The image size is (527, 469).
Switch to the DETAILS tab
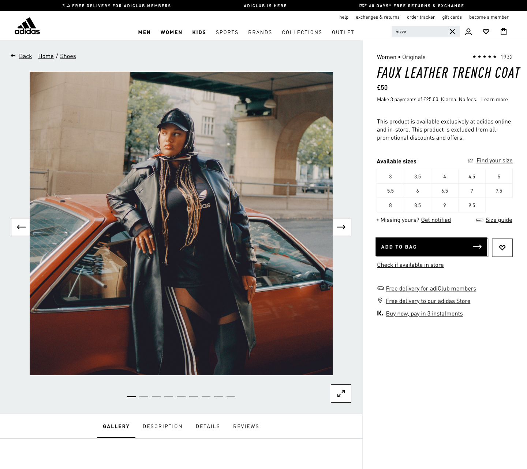pos(208,426)
